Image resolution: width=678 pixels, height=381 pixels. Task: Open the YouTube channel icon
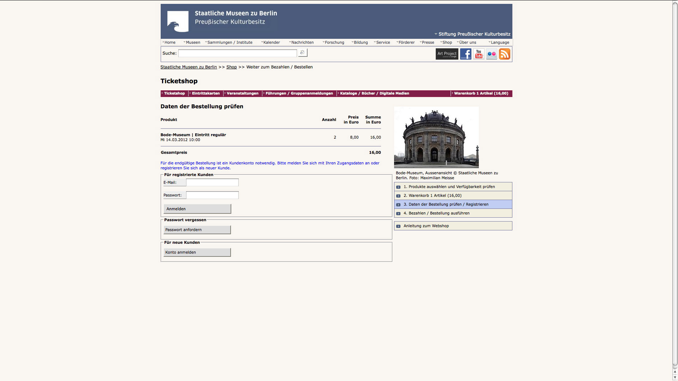pyautogui.click(x=478, y=54)
